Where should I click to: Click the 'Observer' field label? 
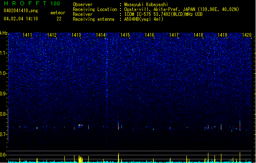coord(83,4)
